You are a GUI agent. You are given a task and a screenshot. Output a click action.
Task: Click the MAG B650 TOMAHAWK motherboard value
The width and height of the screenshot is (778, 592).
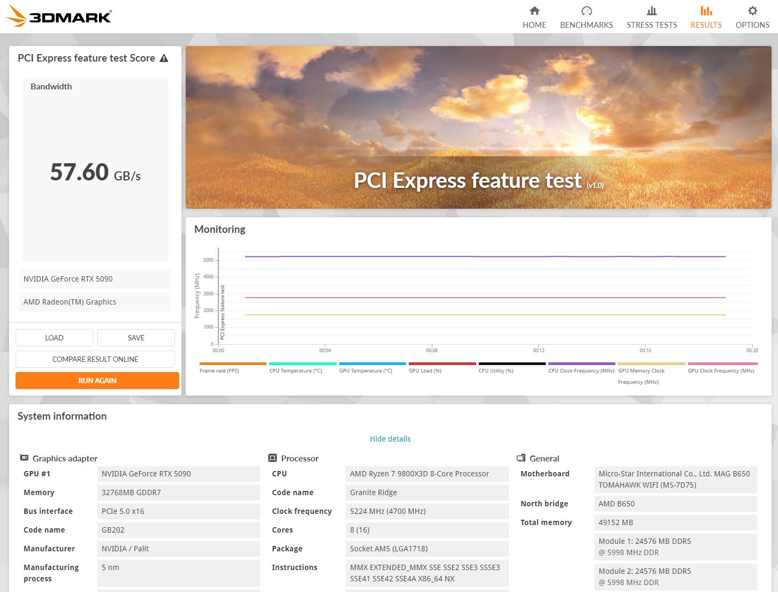(676, 480)
